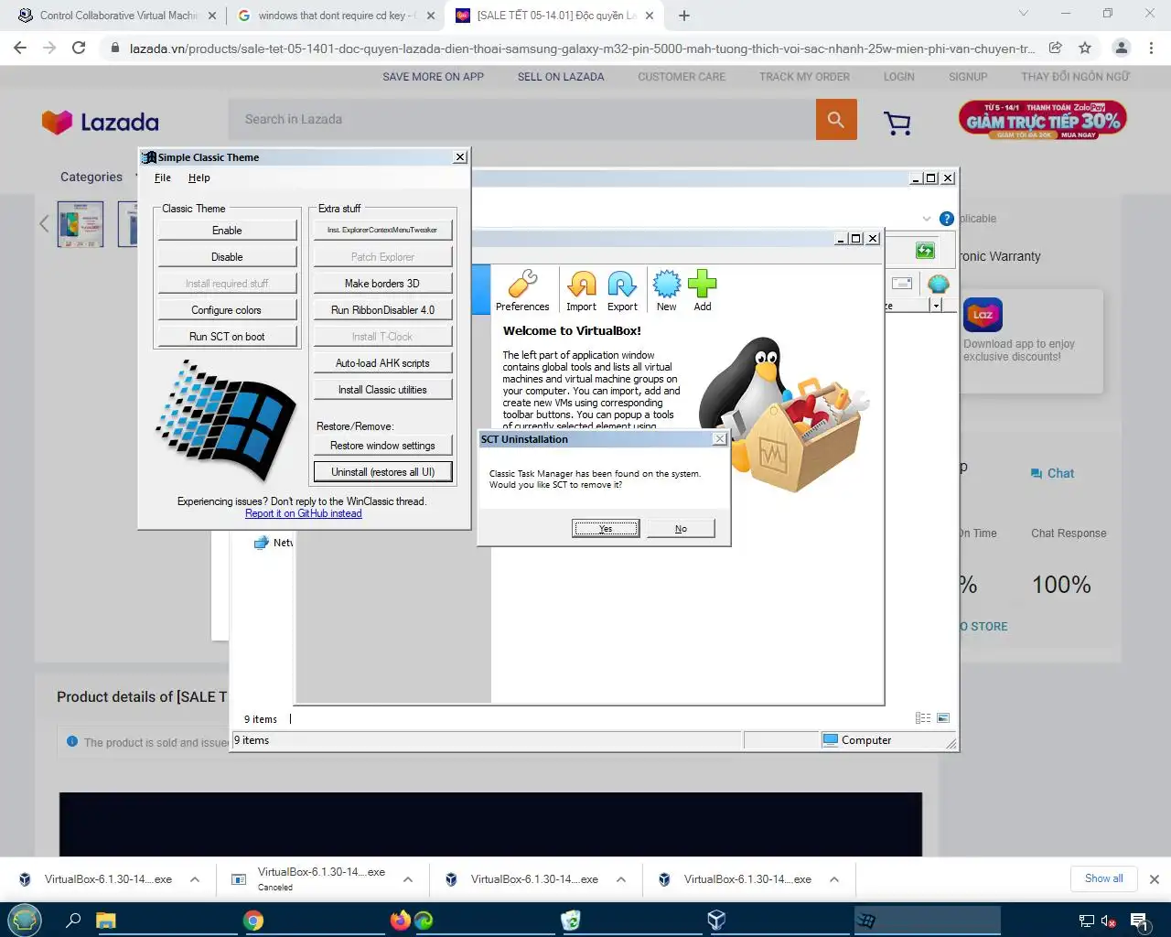Viewport: 1171px width, 937px height.
Task: Open VirtualBox Preferences tool
Action: click(x=522, y=290)
